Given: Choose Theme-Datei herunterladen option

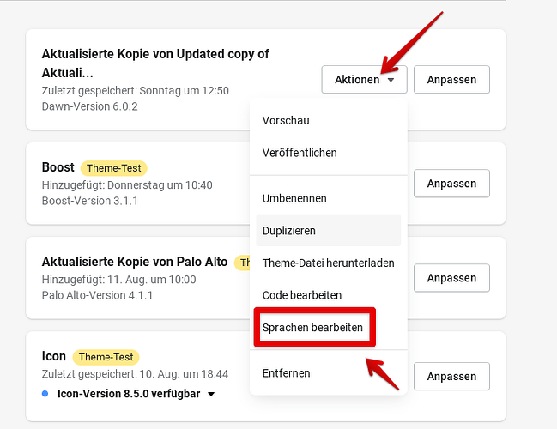Looking at the screenshot, I should tap(328, 263).
